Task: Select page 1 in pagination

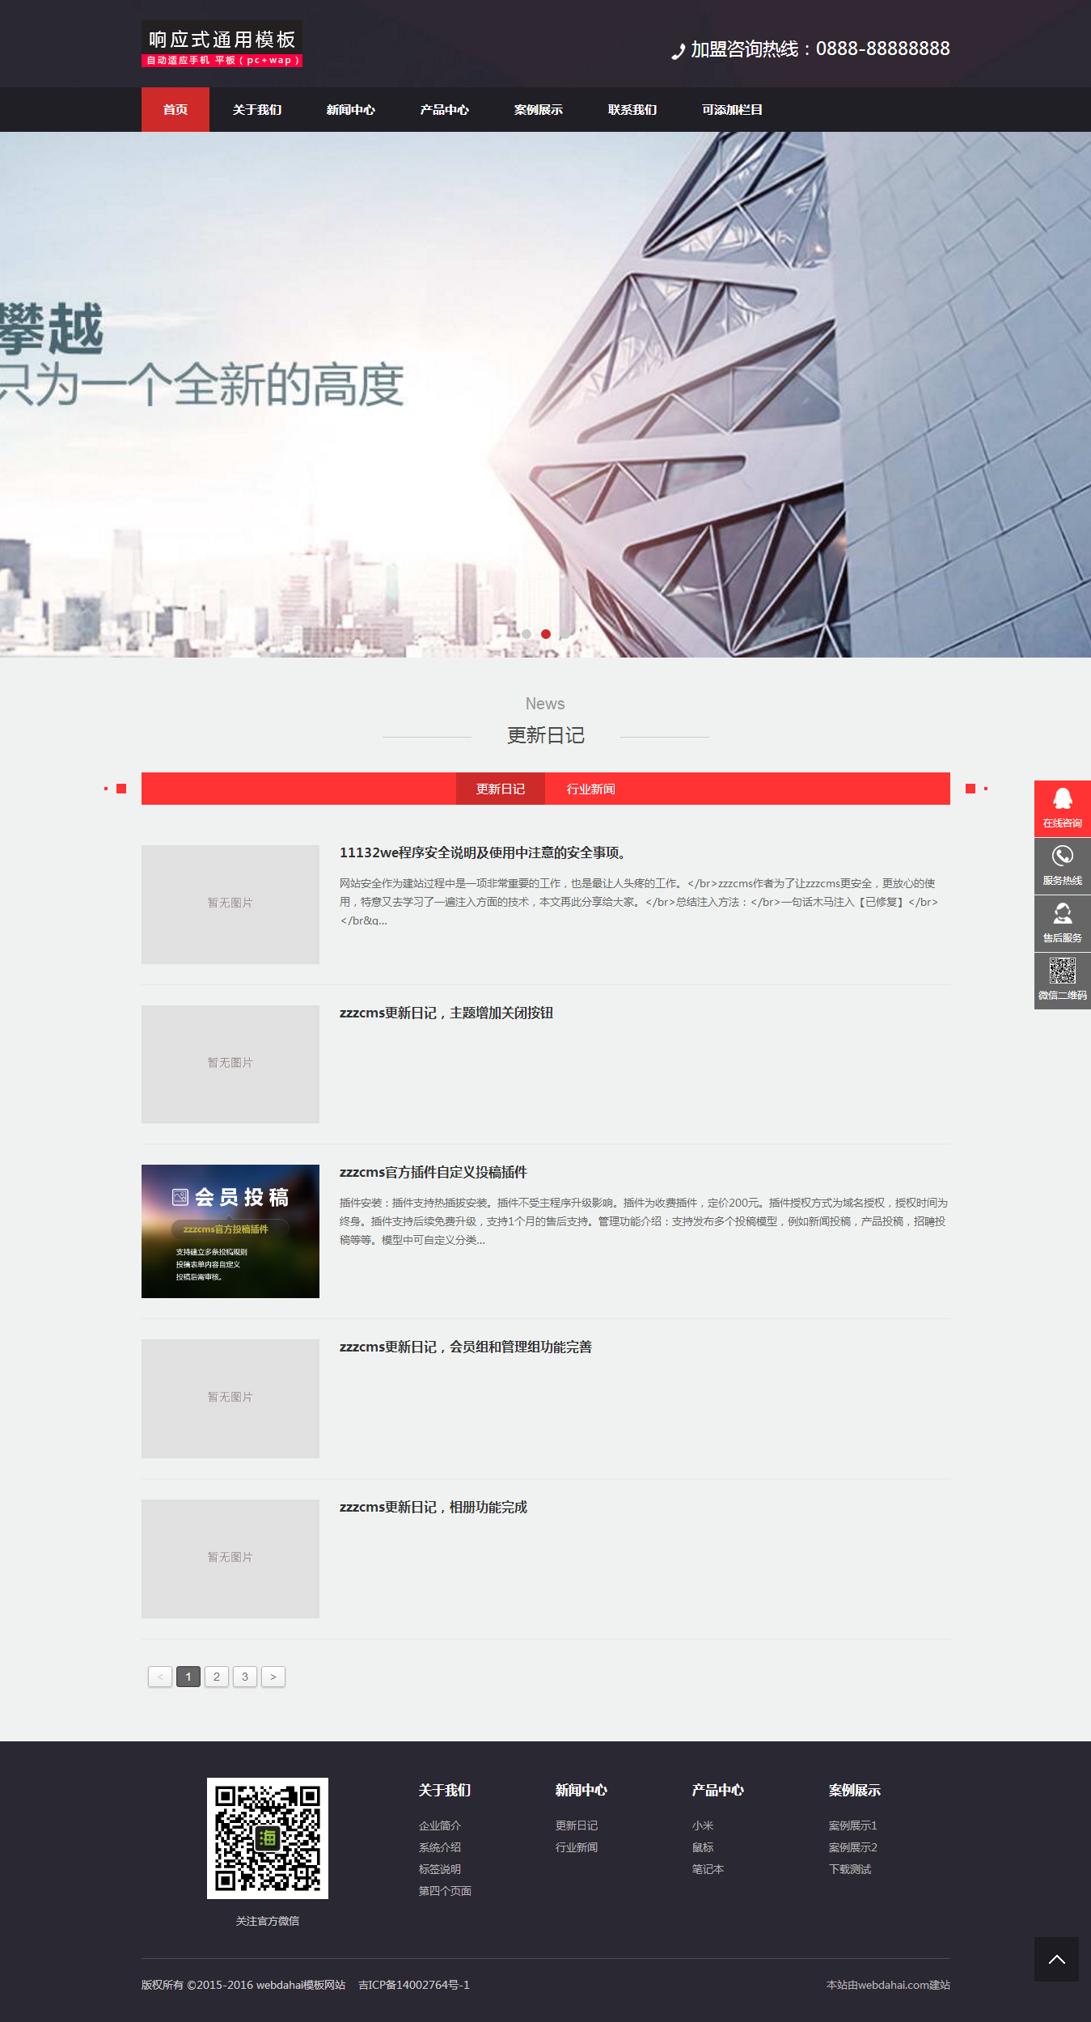Action: [188, 1677]
